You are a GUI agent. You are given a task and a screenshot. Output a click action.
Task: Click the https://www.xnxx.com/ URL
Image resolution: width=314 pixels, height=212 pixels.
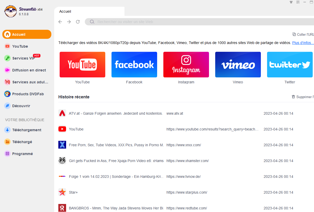click(184, 145)
